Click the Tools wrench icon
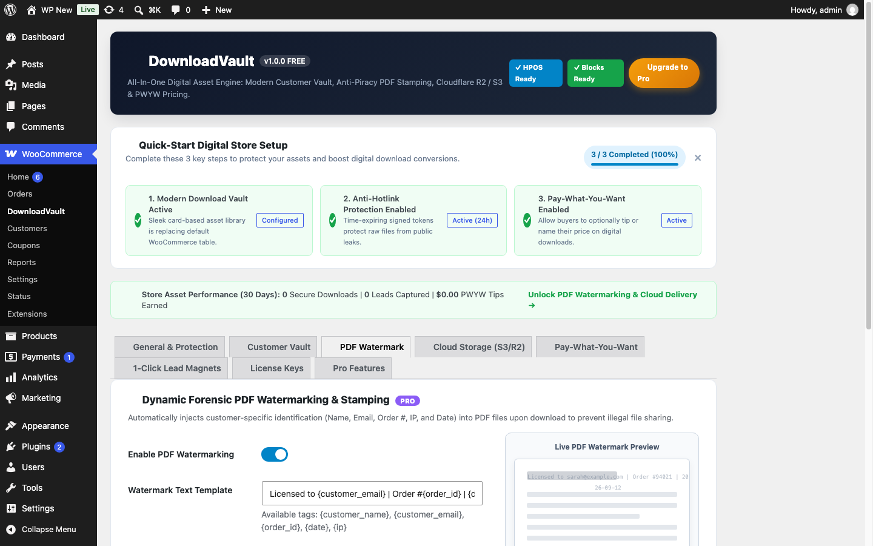This screenshot has height=546, width=873. (11, 488)
